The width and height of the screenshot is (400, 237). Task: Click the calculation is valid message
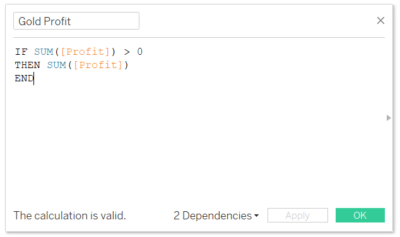click(x=69, y=216)
